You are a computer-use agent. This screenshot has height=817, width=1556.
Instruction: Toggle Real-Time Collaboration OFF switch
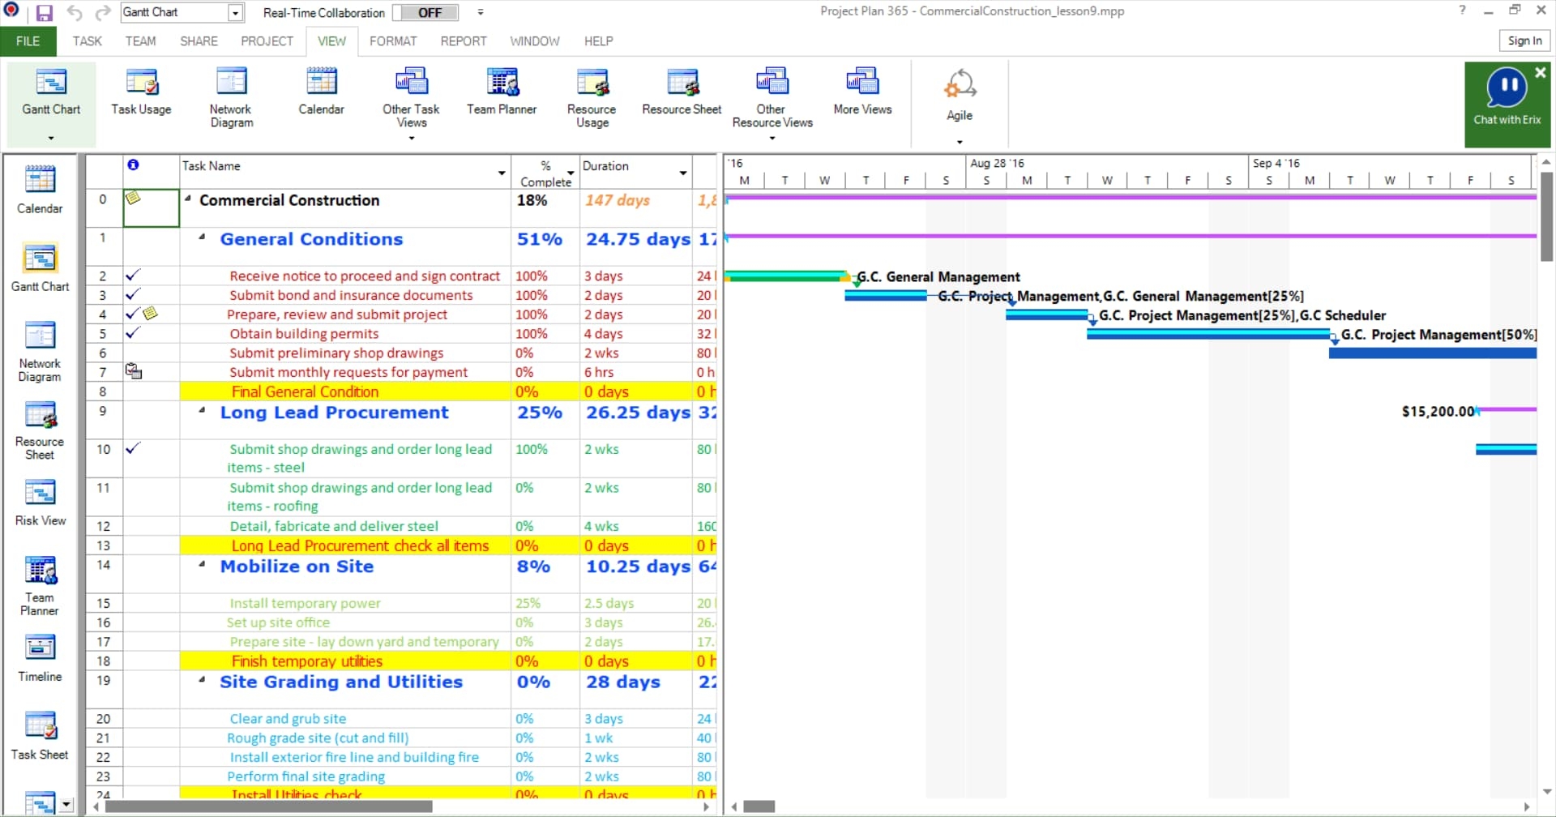coord(425,13)
